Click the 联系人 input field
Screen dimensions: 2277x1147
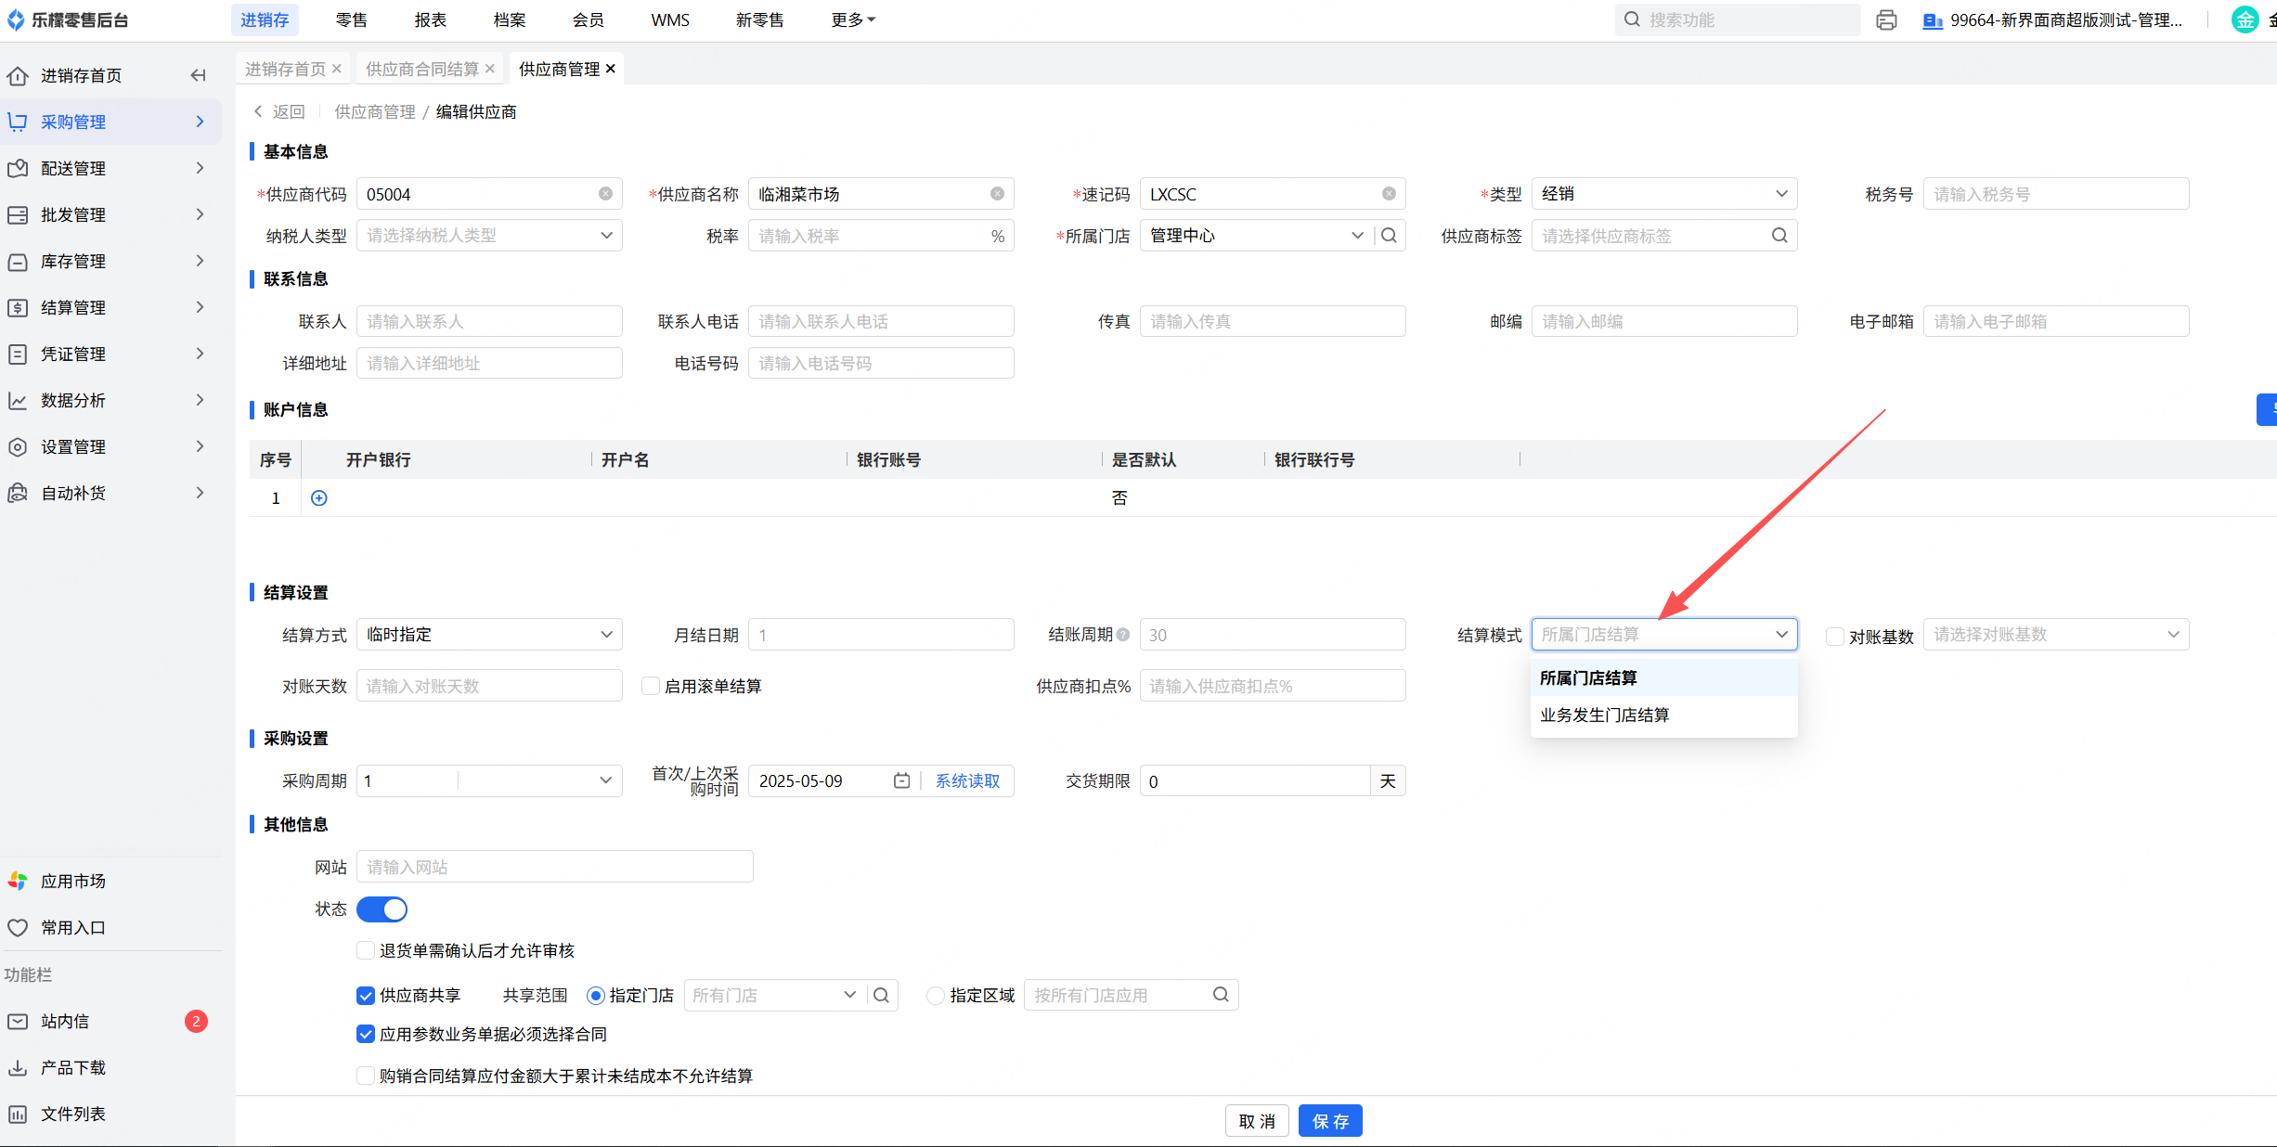coord(489,321)
